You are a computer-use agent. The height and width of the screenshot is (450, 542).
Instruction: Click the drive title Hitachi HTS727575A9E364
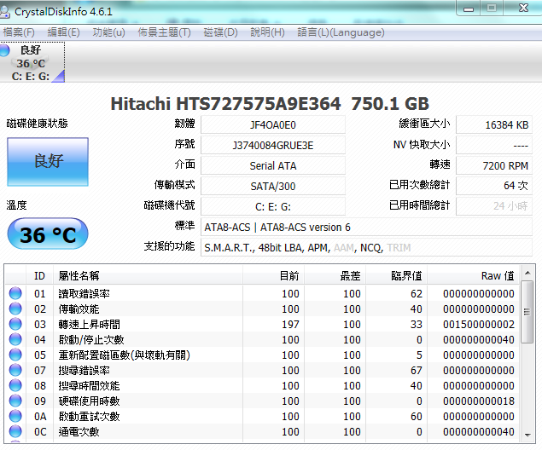click(225, 103)
